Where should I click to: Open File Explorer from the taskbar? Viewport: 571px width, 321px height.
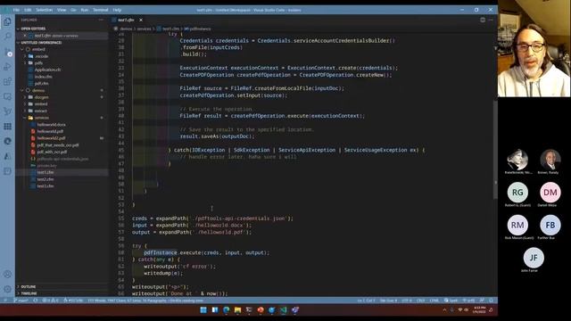pos(237,310)
